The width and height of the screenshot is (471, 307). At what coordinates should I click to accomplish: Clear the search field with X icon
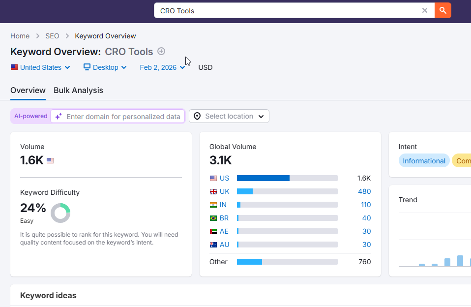coord(425,10)
